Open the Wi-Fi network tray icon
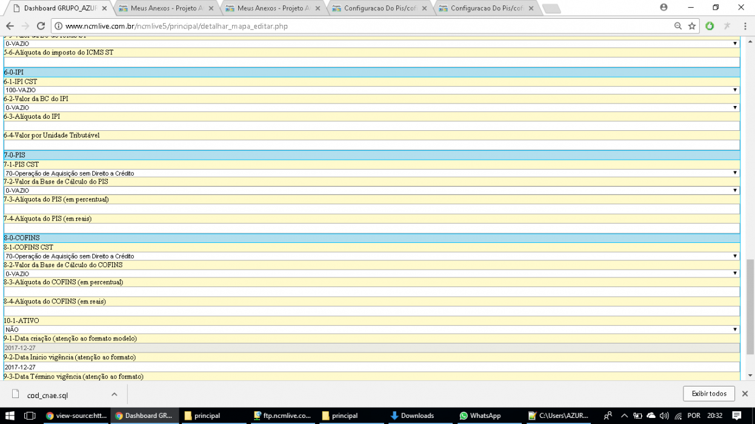 (x=678, y=416)
